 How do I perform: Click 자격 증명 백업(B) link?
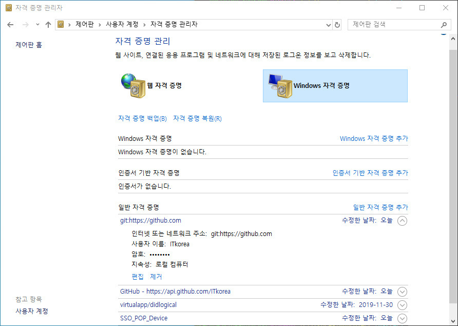tap(142, 118)
